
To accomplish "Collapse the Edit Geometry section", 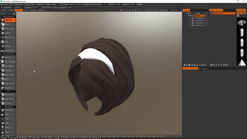I will [x=1, y=54].
